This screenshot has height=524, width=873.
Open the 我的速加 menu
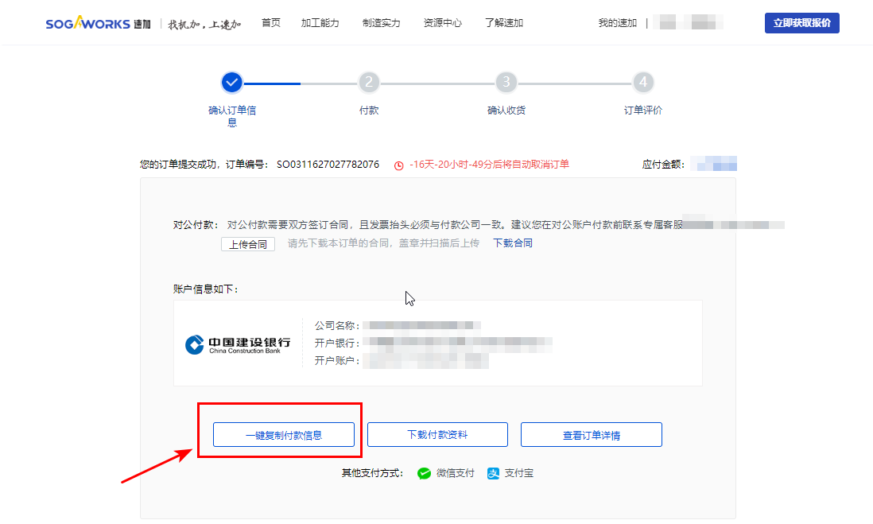click(617, 23)
